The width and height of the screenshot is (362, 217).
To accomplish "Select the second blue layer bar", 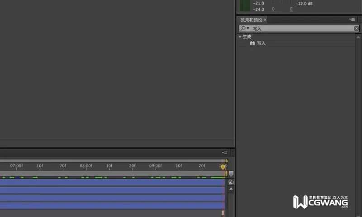I will coord(112,190).
